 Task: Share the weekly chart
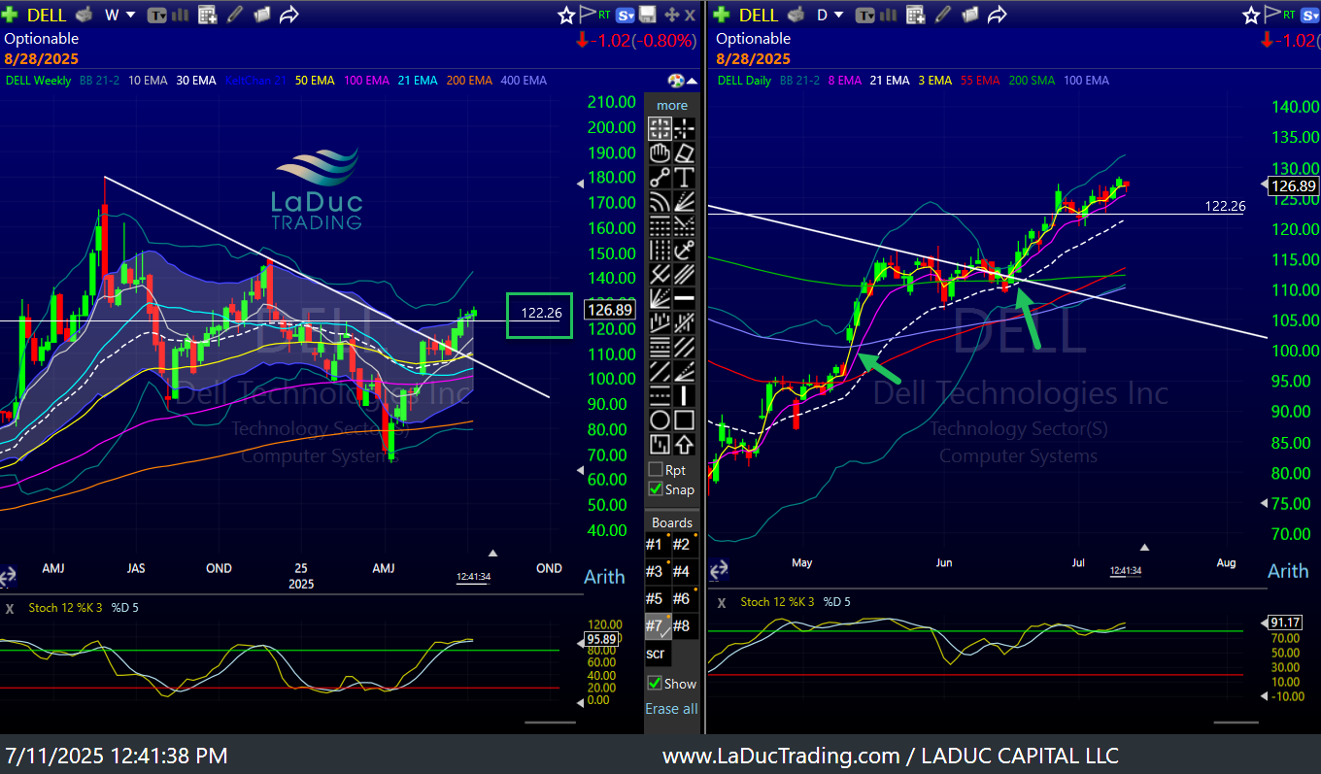click(288, 15)
